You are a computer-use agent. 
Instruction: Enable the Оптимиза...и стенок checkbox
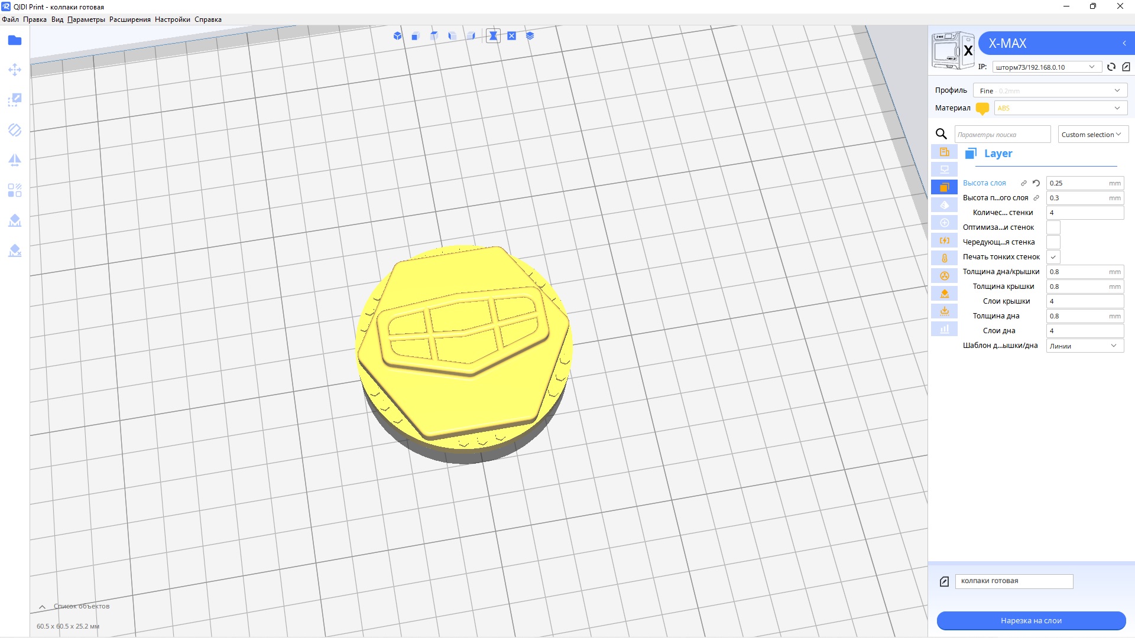coord(1053,227)
